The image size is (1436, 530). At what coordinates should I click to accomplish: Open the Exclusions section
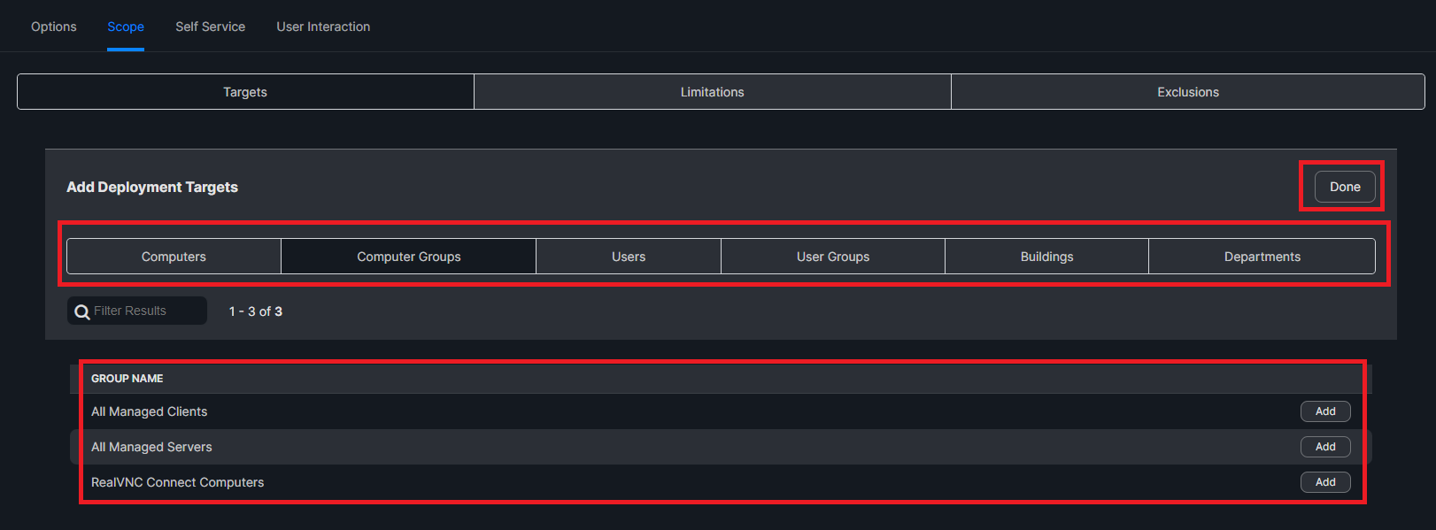point(1187,92)
